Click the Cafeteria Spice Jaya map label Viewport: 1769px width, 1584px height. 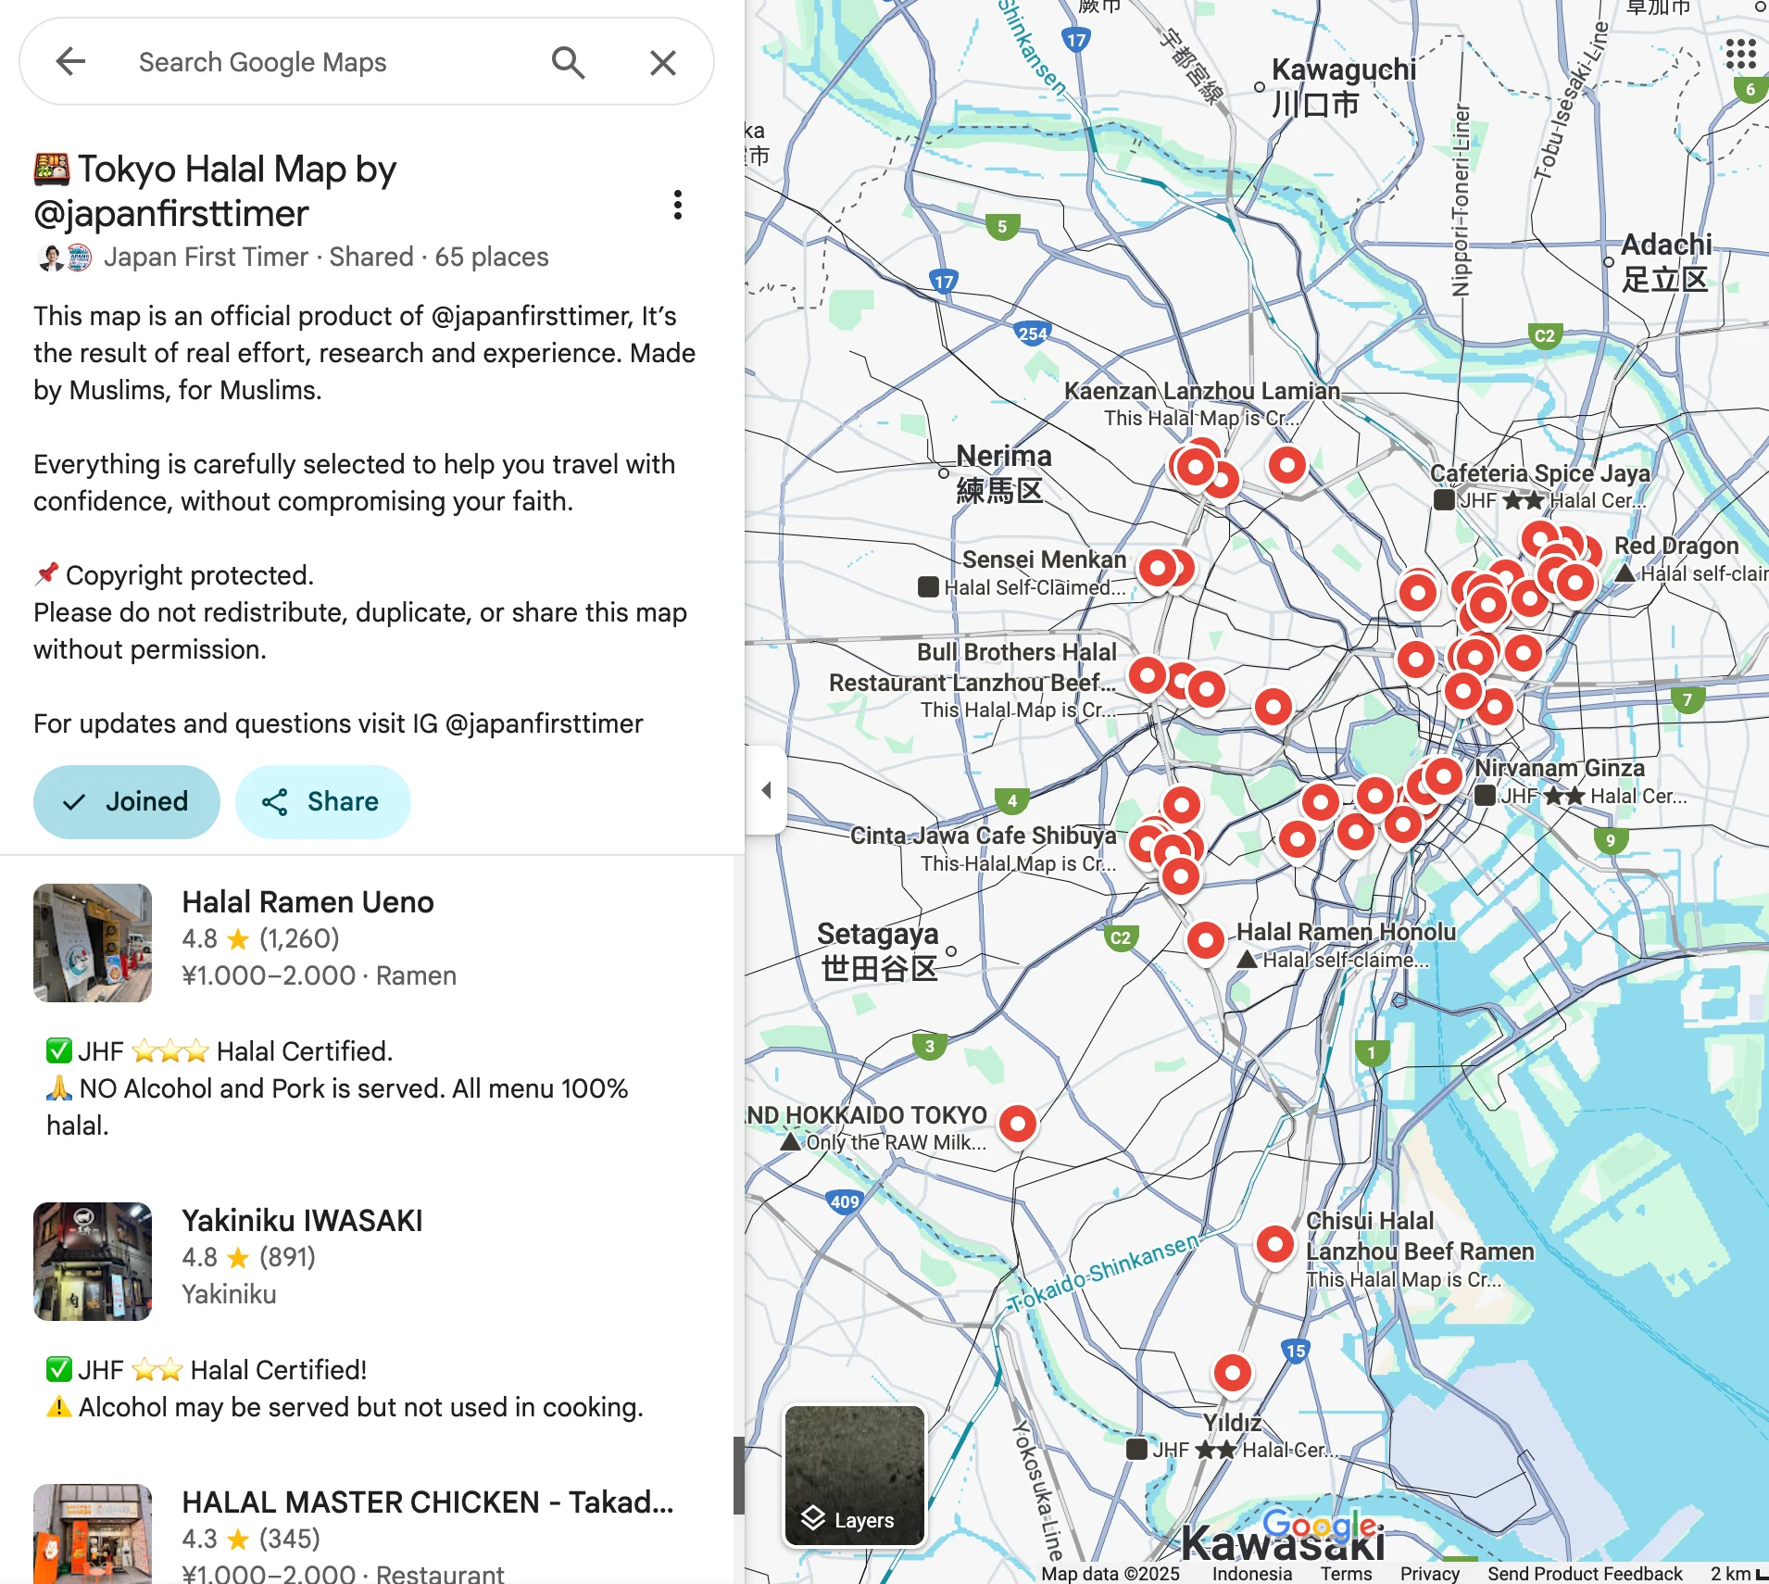(1540, 473)
